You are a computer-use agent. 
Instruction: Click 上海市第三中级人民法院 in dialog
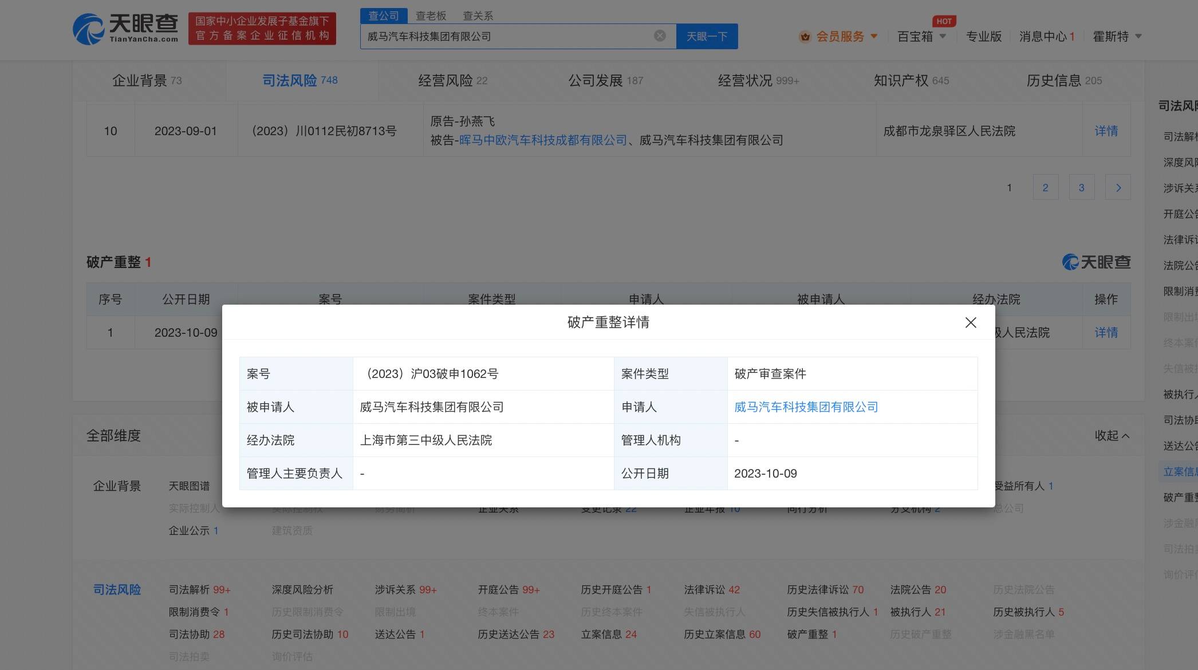[426, 440]
